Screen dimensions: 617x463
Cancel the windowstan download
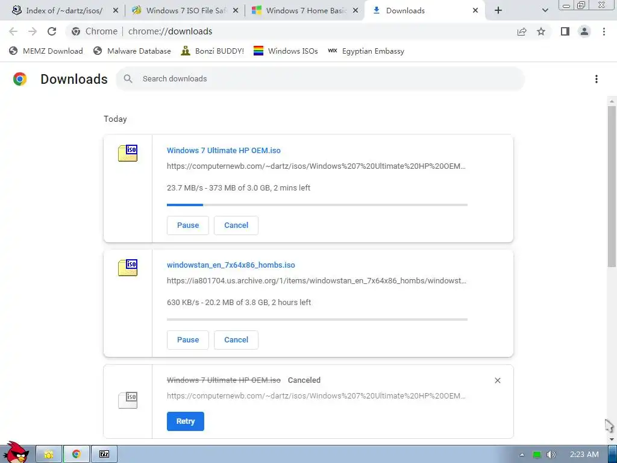(236, 340)
